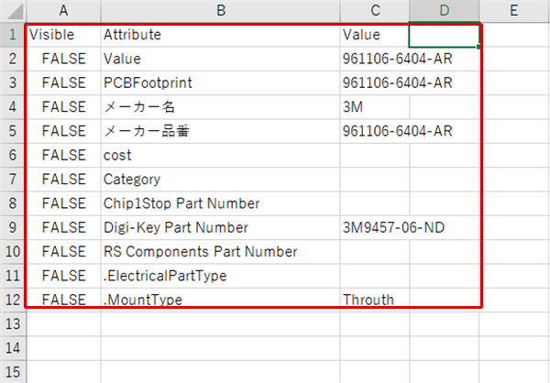
Task: Select row 1 header
Action: coord(13,35)
